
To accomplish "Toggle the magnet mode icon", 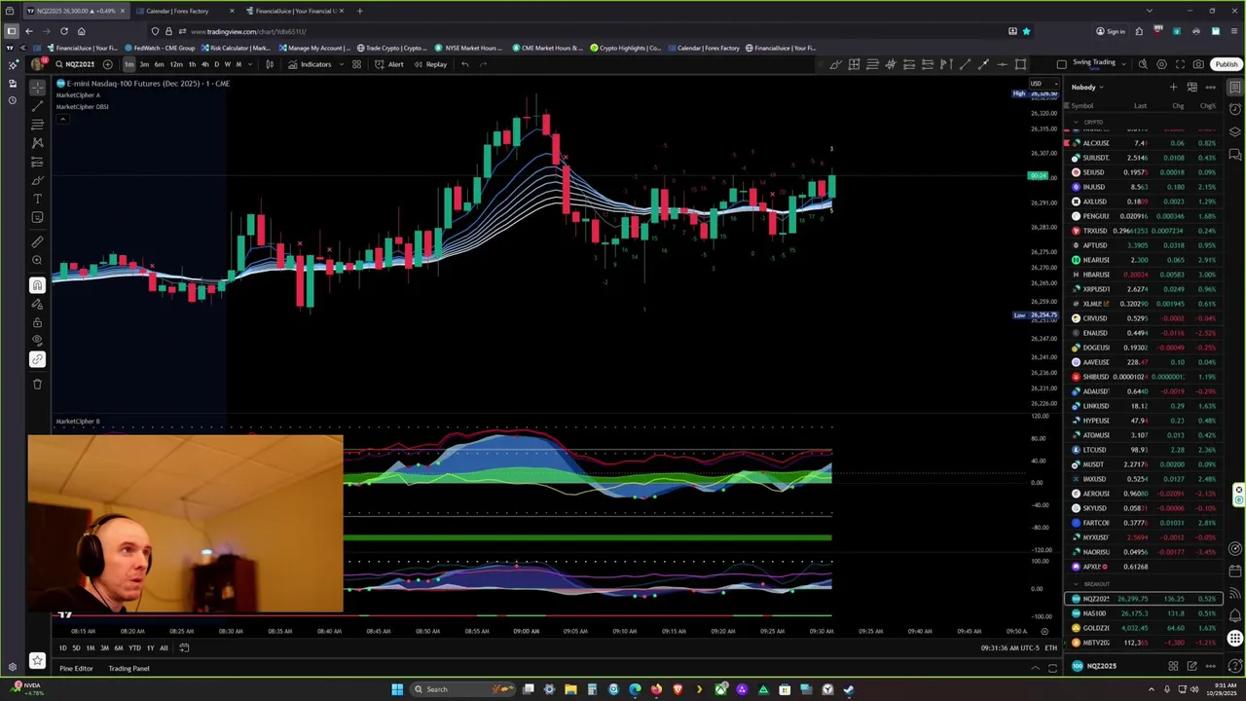I will pos(37,285).
